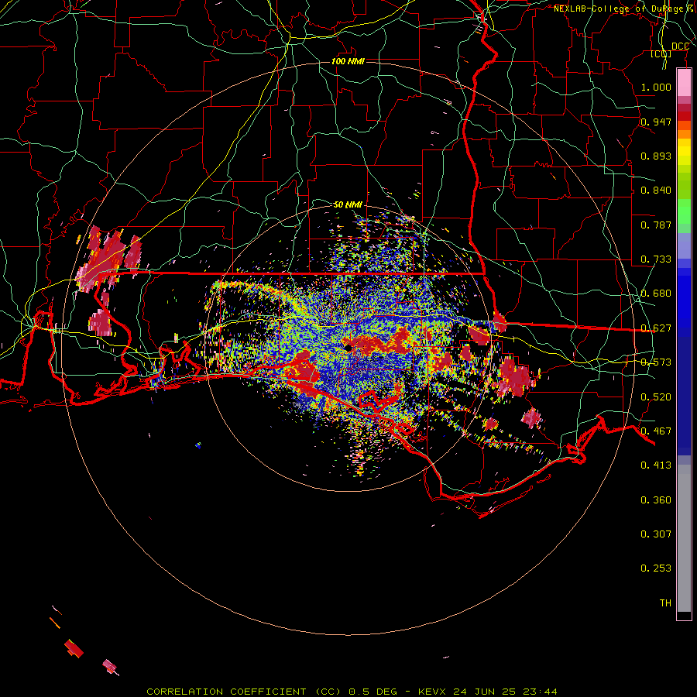Image resolution: width=697 pixels, height=697 pixels.
Task: Select the dark red segment of the color bar
Action: click(684, 116)
